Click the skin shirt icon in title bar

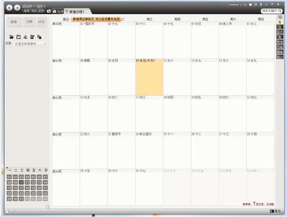point(250,5)
